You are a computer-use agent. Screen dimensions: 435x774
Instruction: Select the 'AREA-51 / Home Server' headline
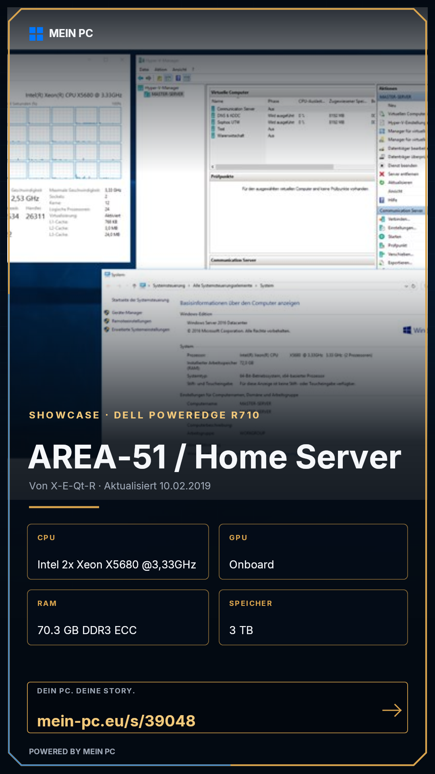(x=215, y=457)
